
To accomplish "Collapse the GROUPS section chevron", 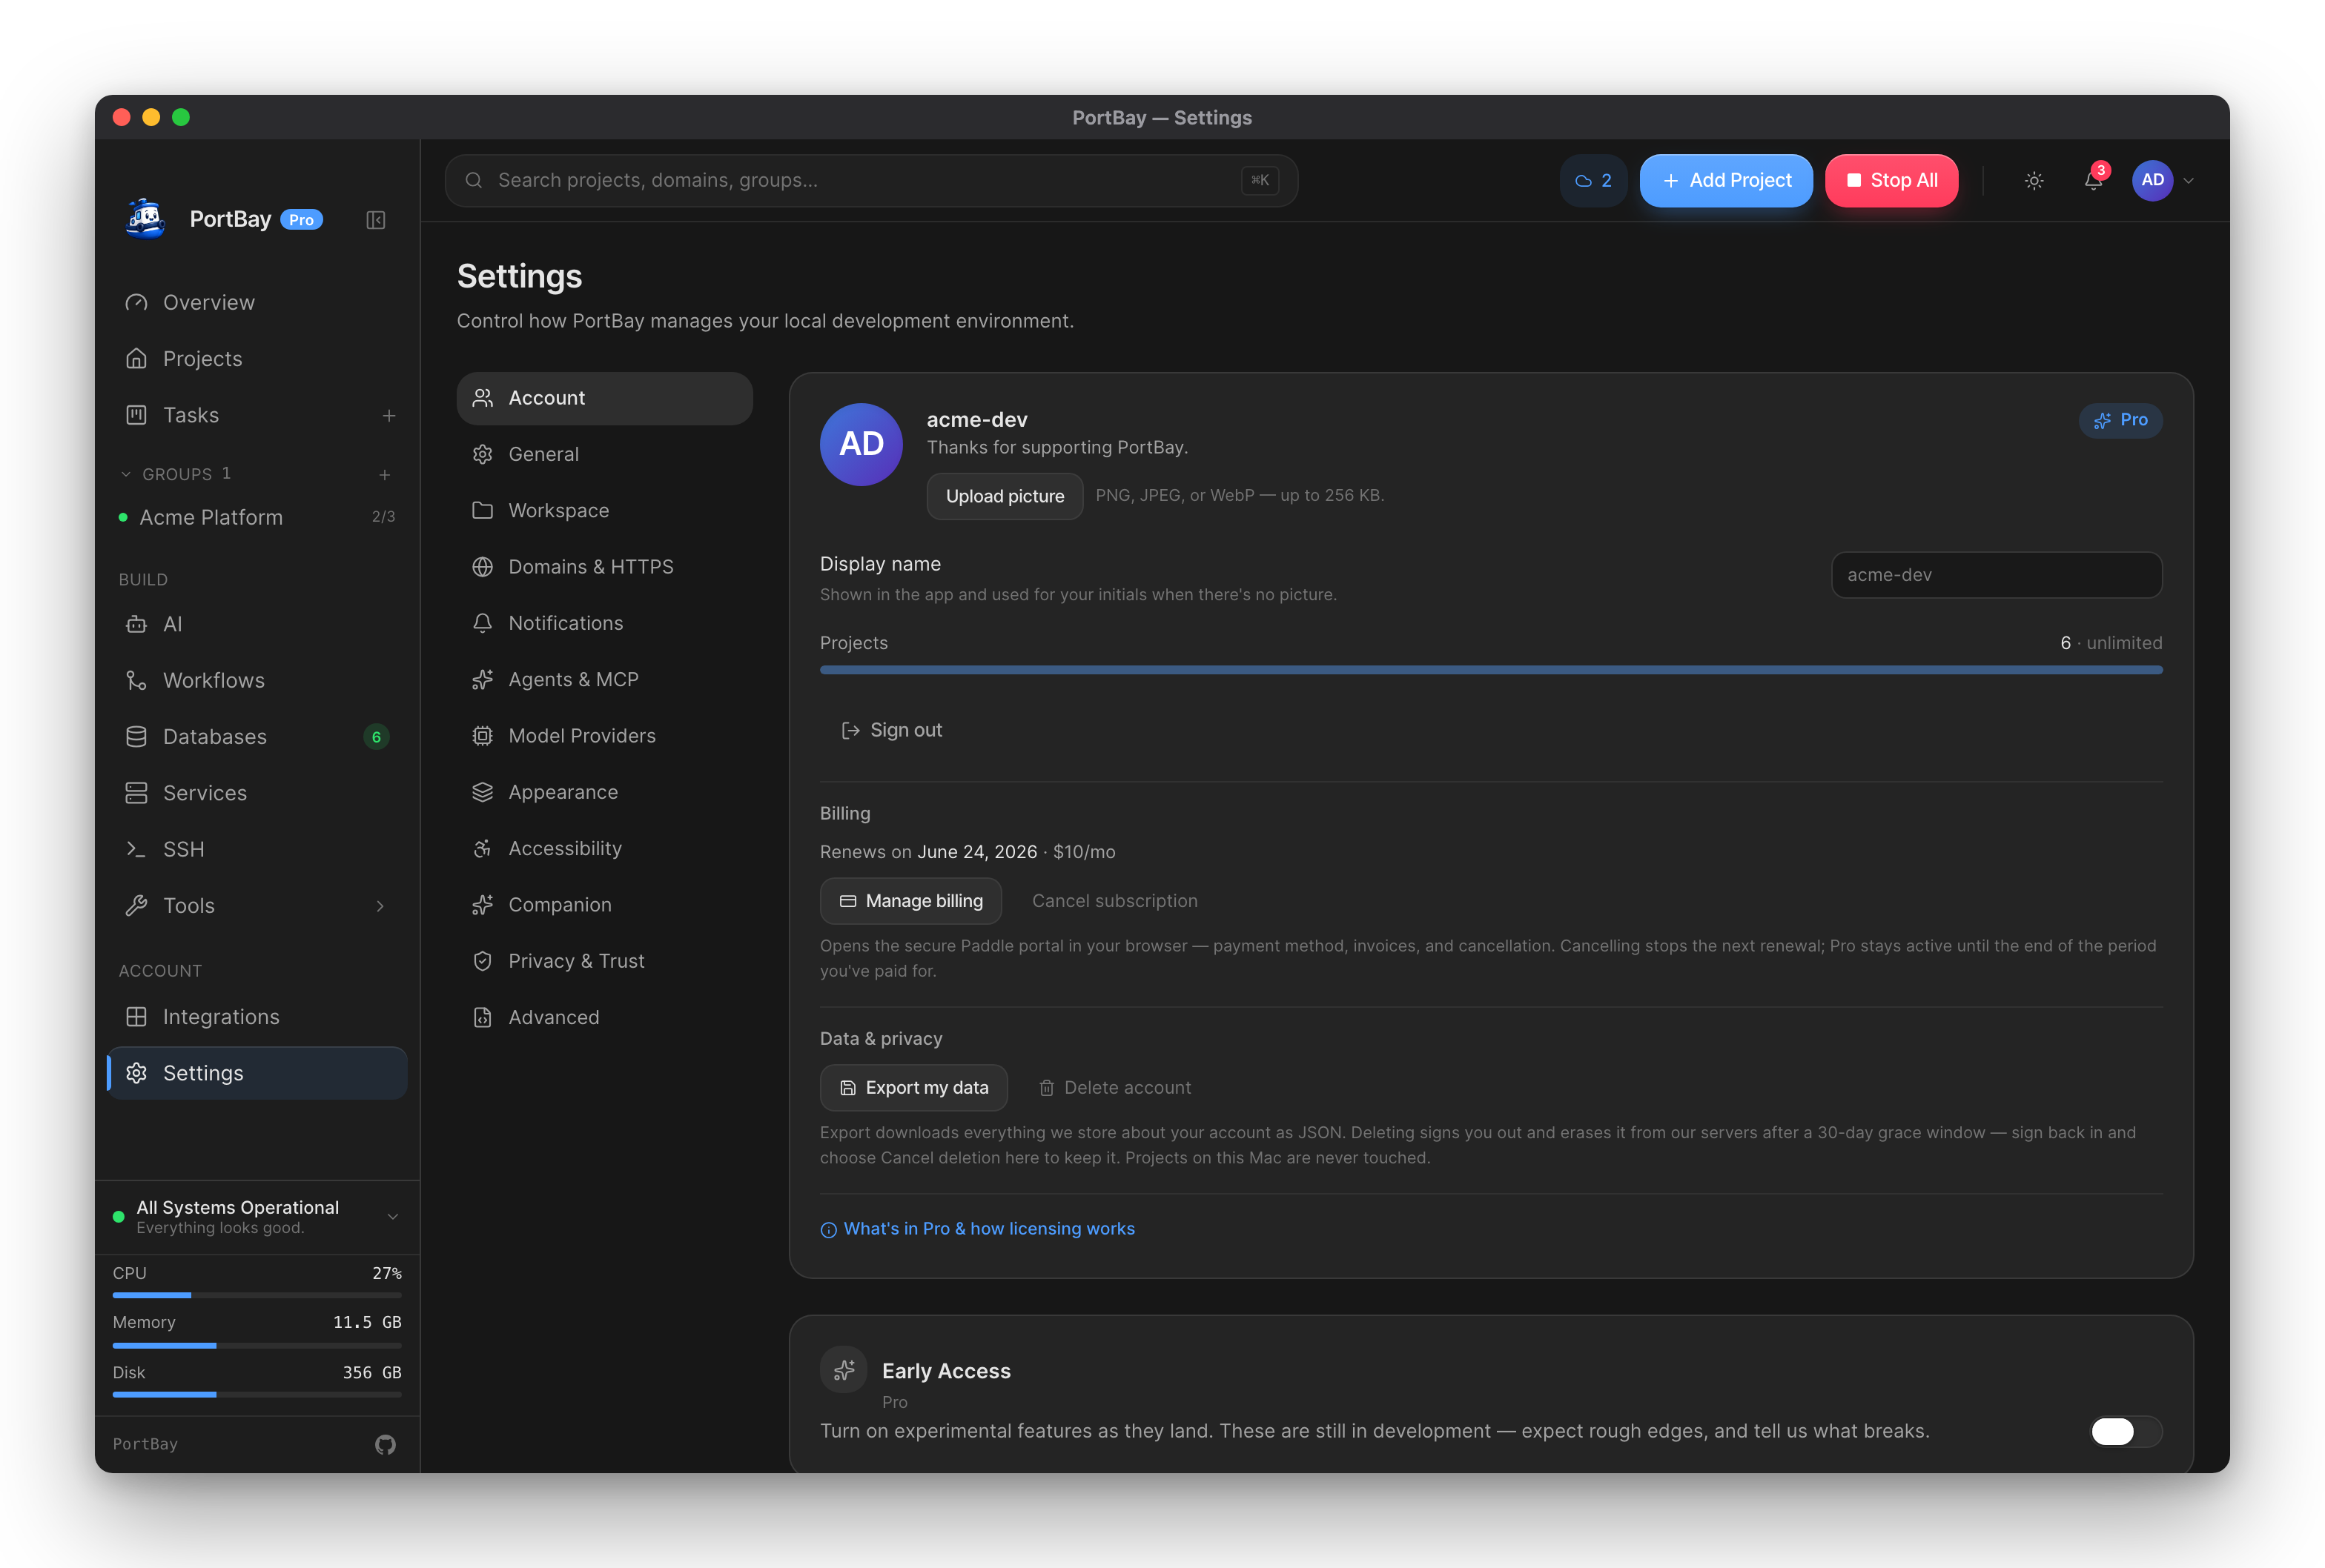I will (126, 474).
